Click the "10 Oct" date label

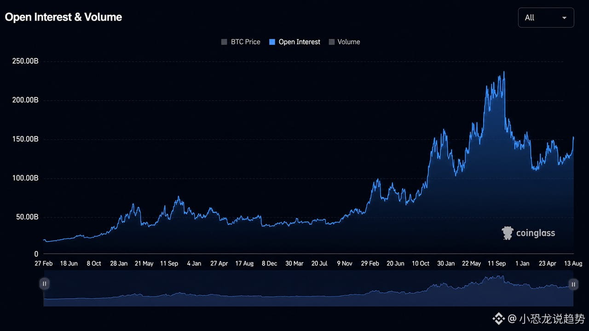click(421, 263)
